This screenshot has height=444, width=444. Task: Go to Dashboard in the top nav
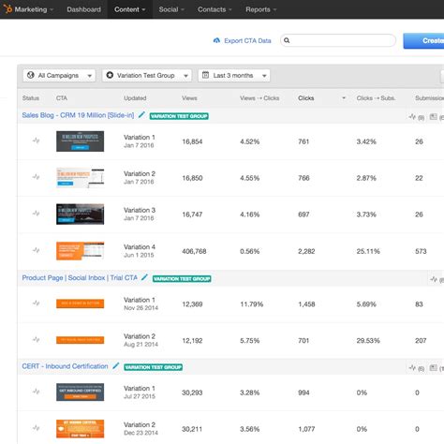pyautogui.click(x=83, y=9)
